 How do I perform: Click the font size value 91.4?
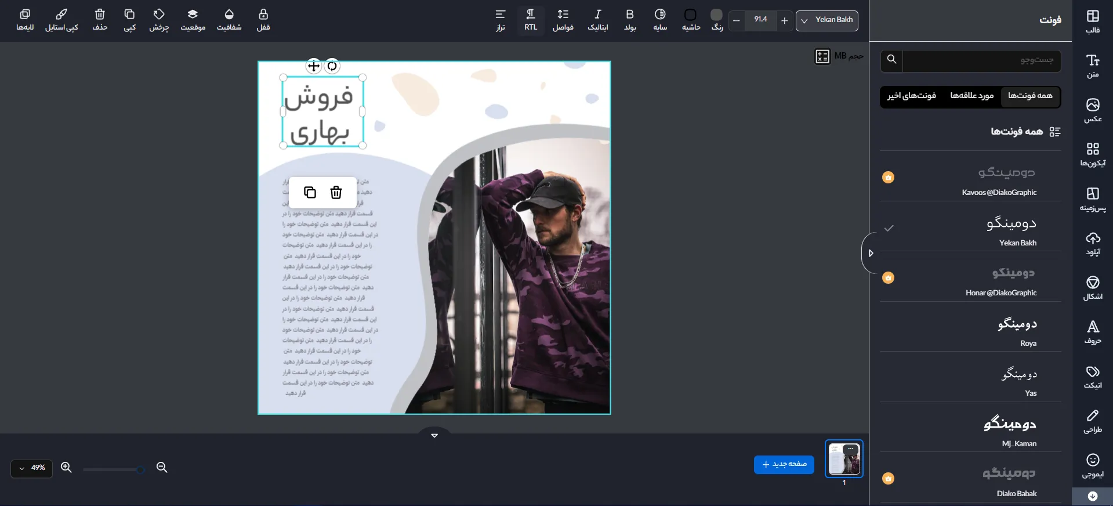pos(760,20)
